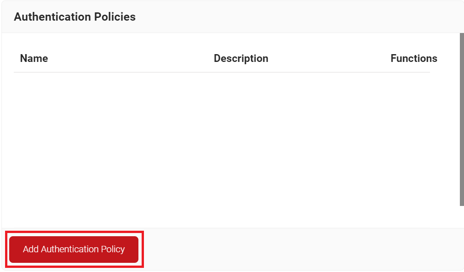Click the blank area under Description column
The width and height of the screenshot is (464, 272).
coord(241,138)
